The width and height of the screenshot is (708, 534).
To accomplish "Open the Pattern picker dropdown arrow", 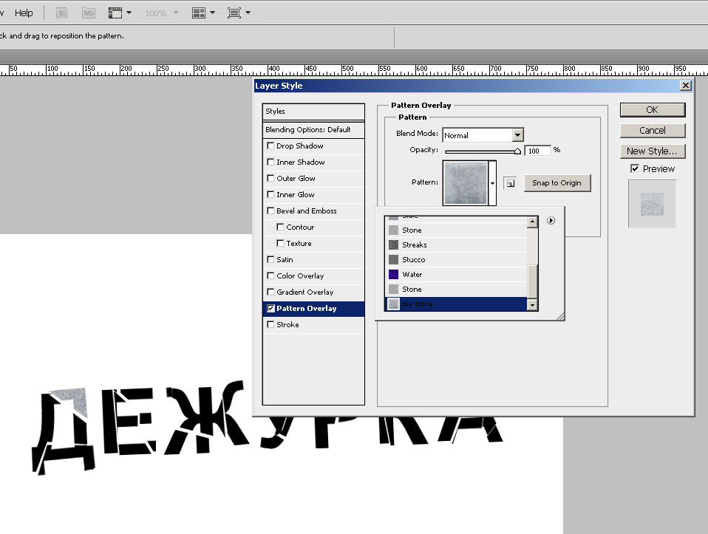I will (x=493, y=183).
